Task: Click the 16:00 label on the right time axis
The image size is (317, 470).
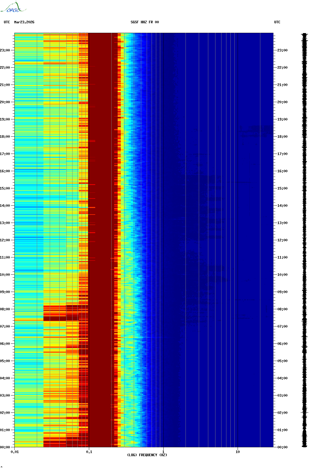Action: click(282, 171)
